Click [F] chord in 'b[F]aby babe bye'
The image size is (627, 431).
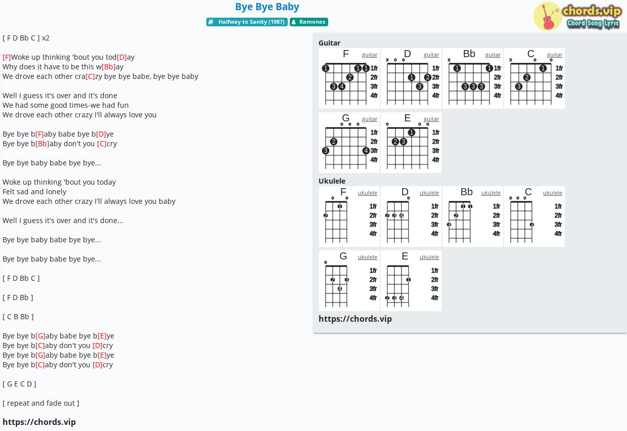coord(39,134)
